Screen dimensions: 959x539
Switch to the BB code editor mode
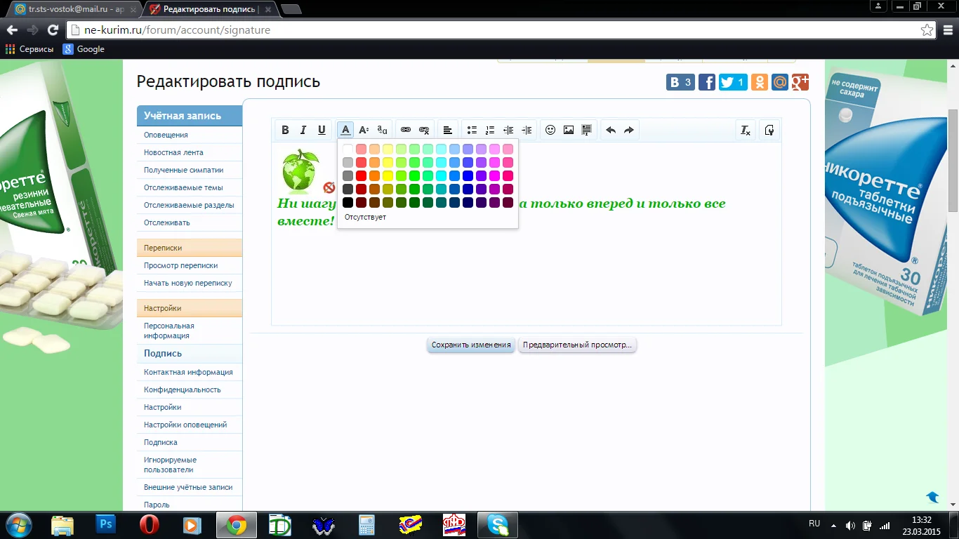point(769,130)
